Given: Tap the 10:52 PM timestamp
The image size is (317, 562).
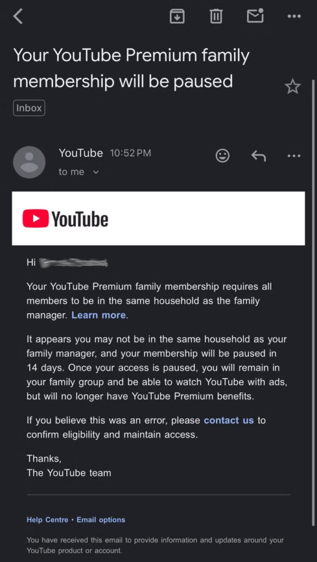Looking at the screenshot, I should click(131, 153).
